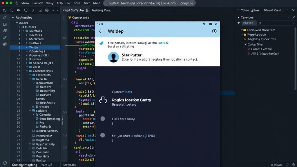Select the Eoes Reteting file
297x167 pixels.
(50, 119)
